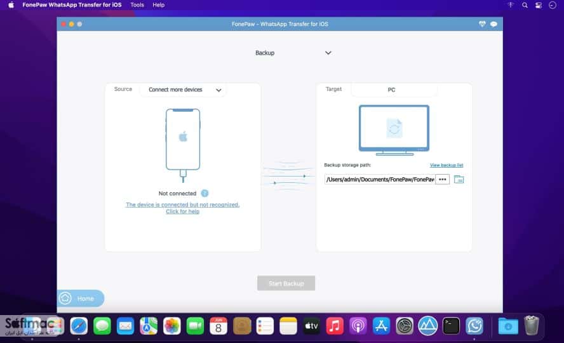This screenshot has width=564, height=343.
Task: Open the backup folder icon
Action: [459, 179]
